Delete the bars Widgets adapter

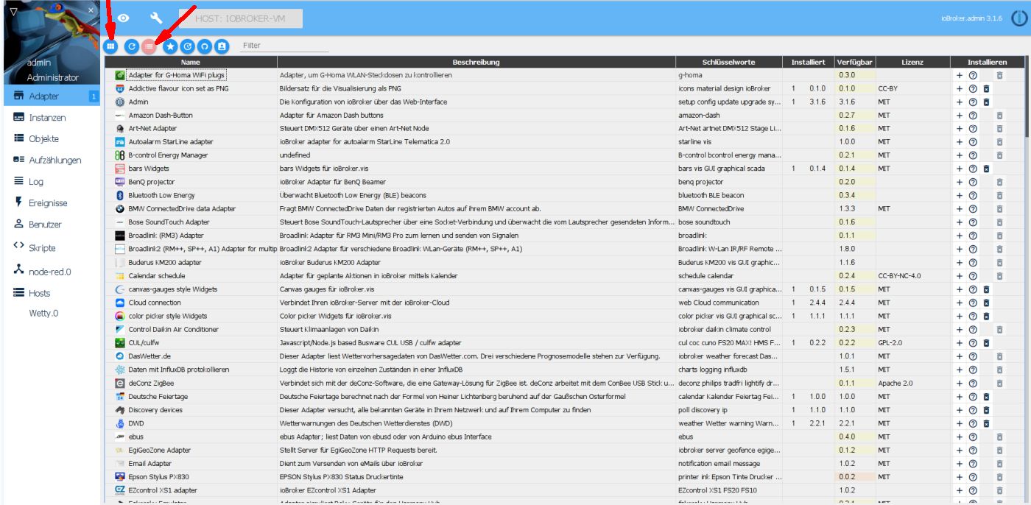click(986, 169)
